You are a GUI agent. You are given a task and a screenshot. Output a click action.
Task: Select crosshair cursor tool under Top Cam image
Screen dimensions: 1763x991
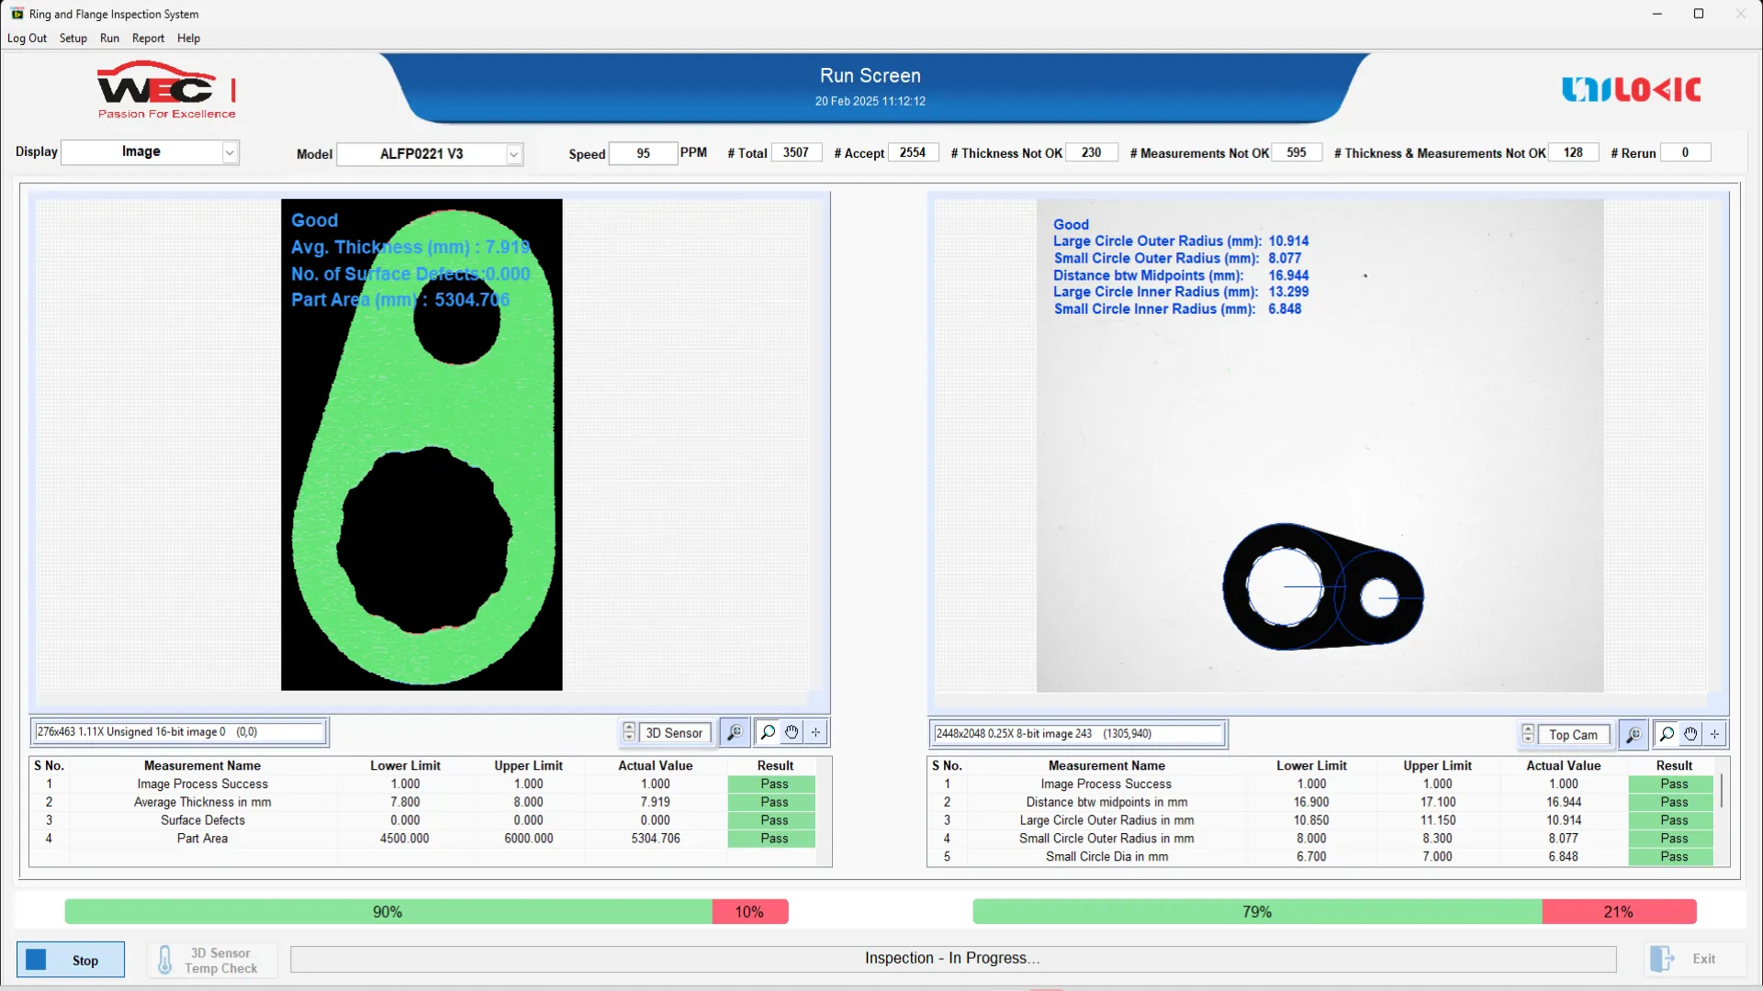pos(1714,734)
